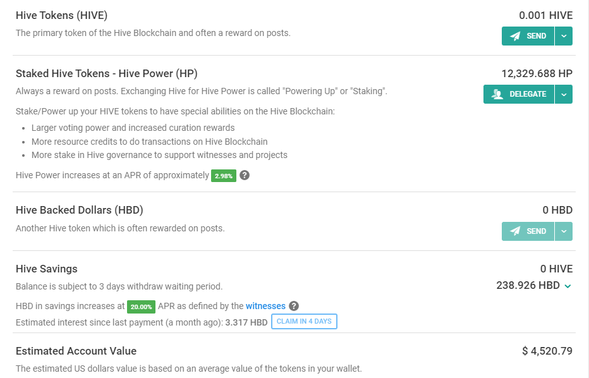Click the 'Powering Up' or 'Staking' description line
This screenshot has height=378, width=589.
tap(202, 91)
